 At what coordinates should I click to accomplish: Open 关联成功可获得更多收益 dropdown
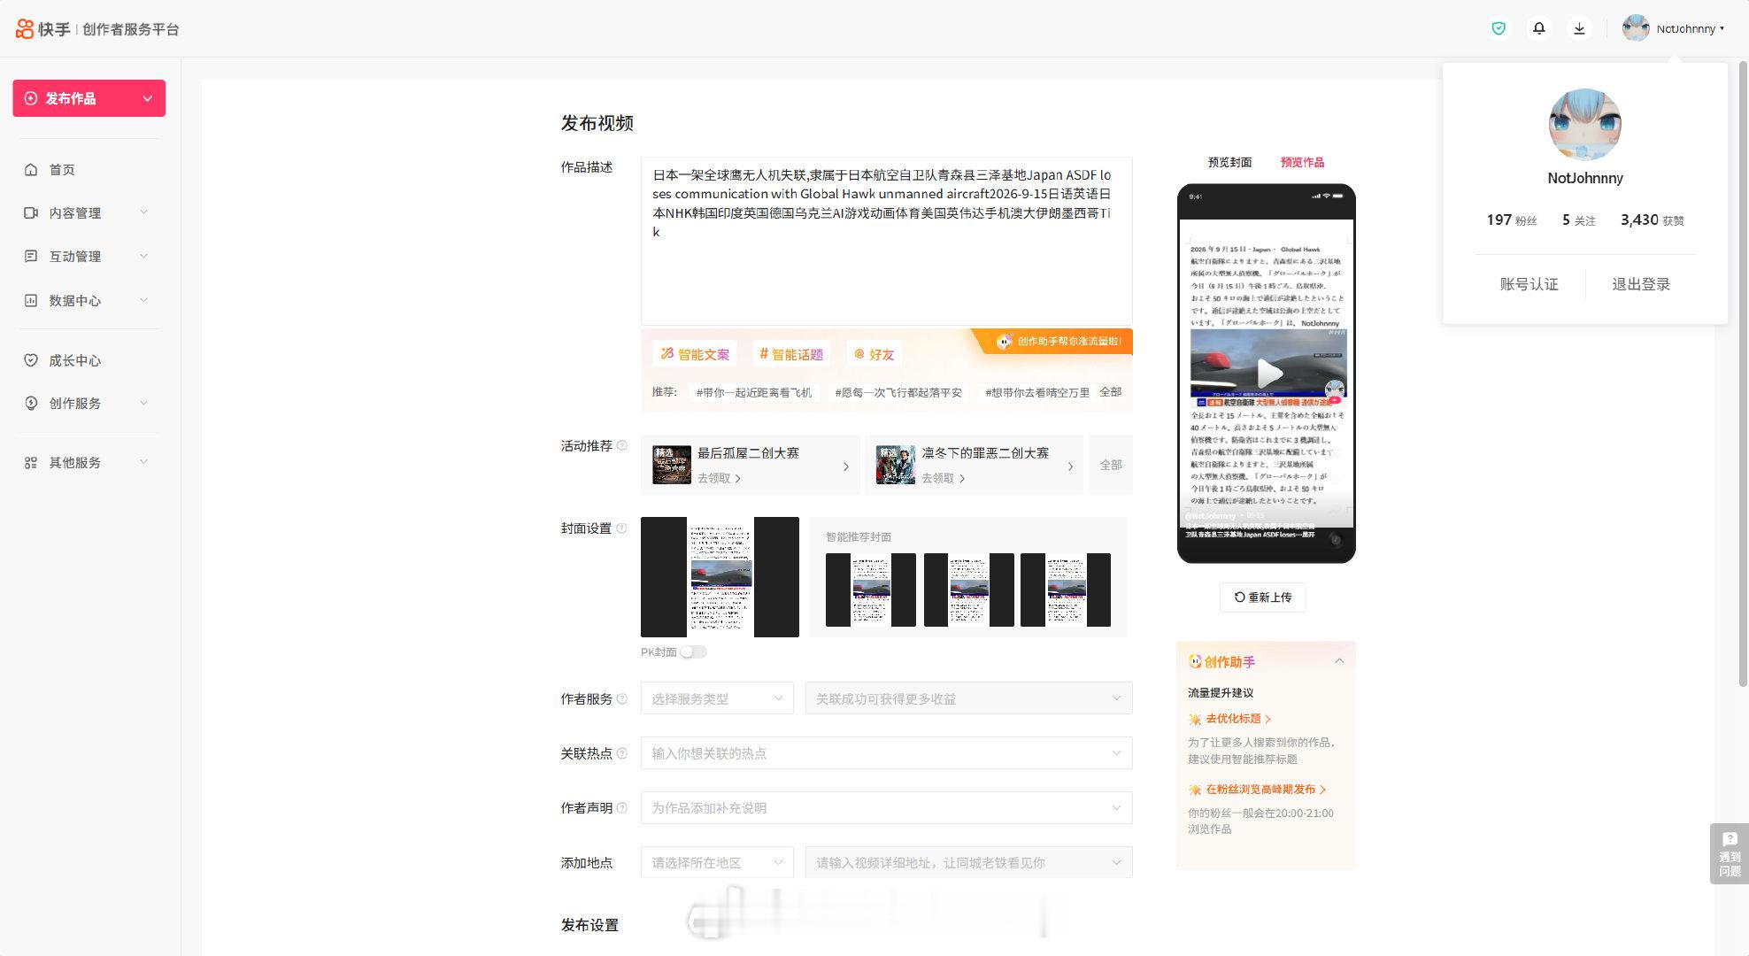tap(968, 698)
